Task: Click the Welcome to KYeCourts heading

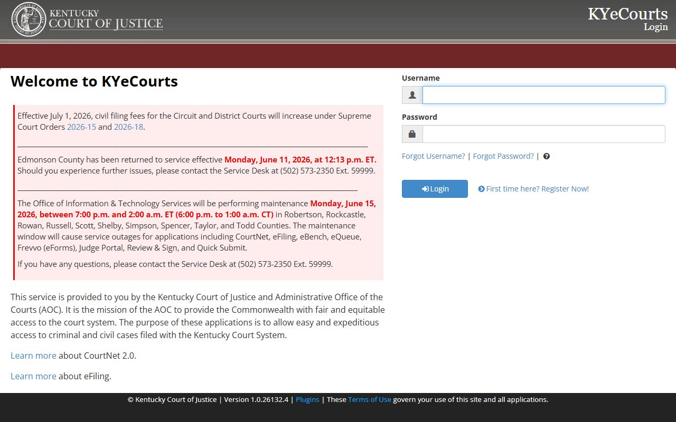Action: 94,81
